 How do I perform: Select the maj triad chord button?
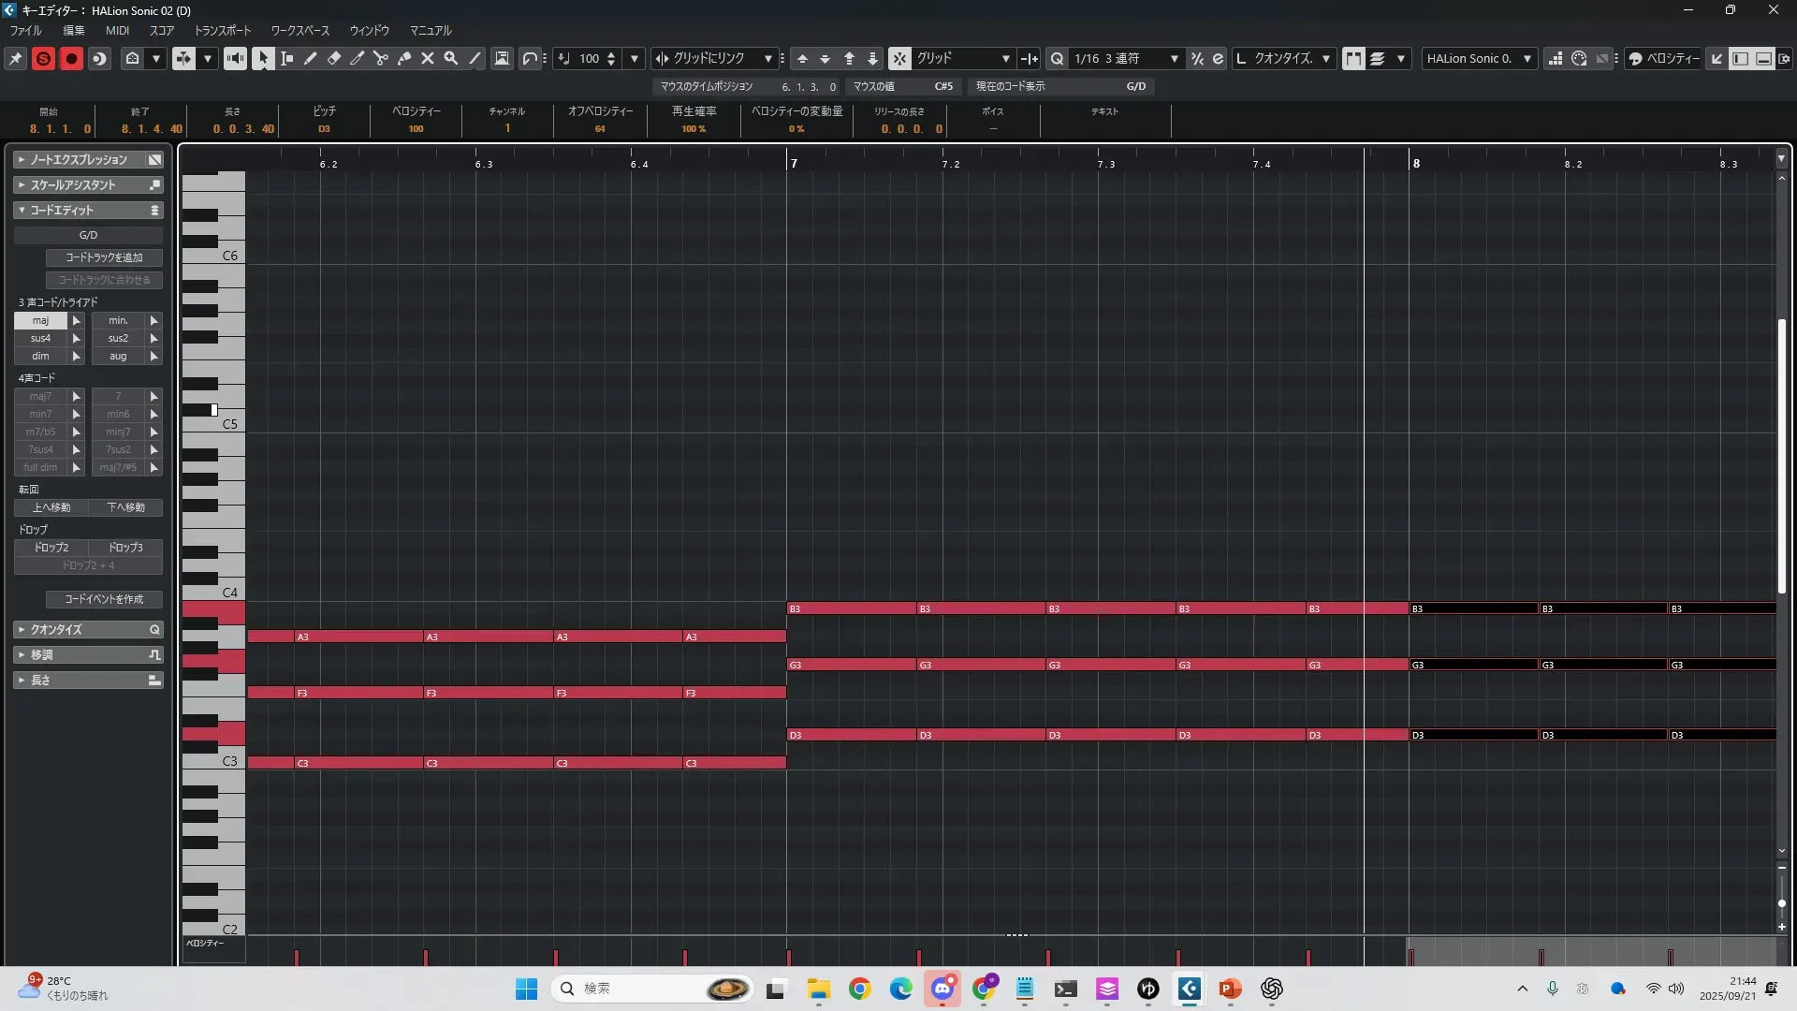pos(40,320)
